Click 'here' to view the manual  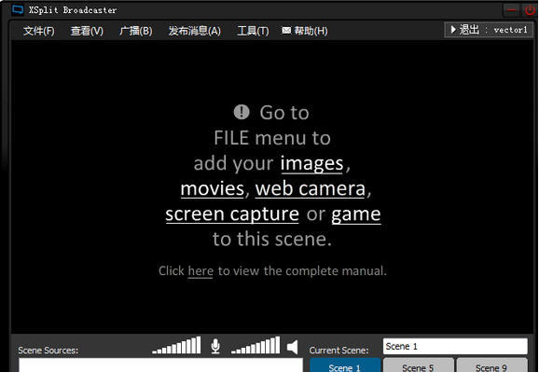200,271
